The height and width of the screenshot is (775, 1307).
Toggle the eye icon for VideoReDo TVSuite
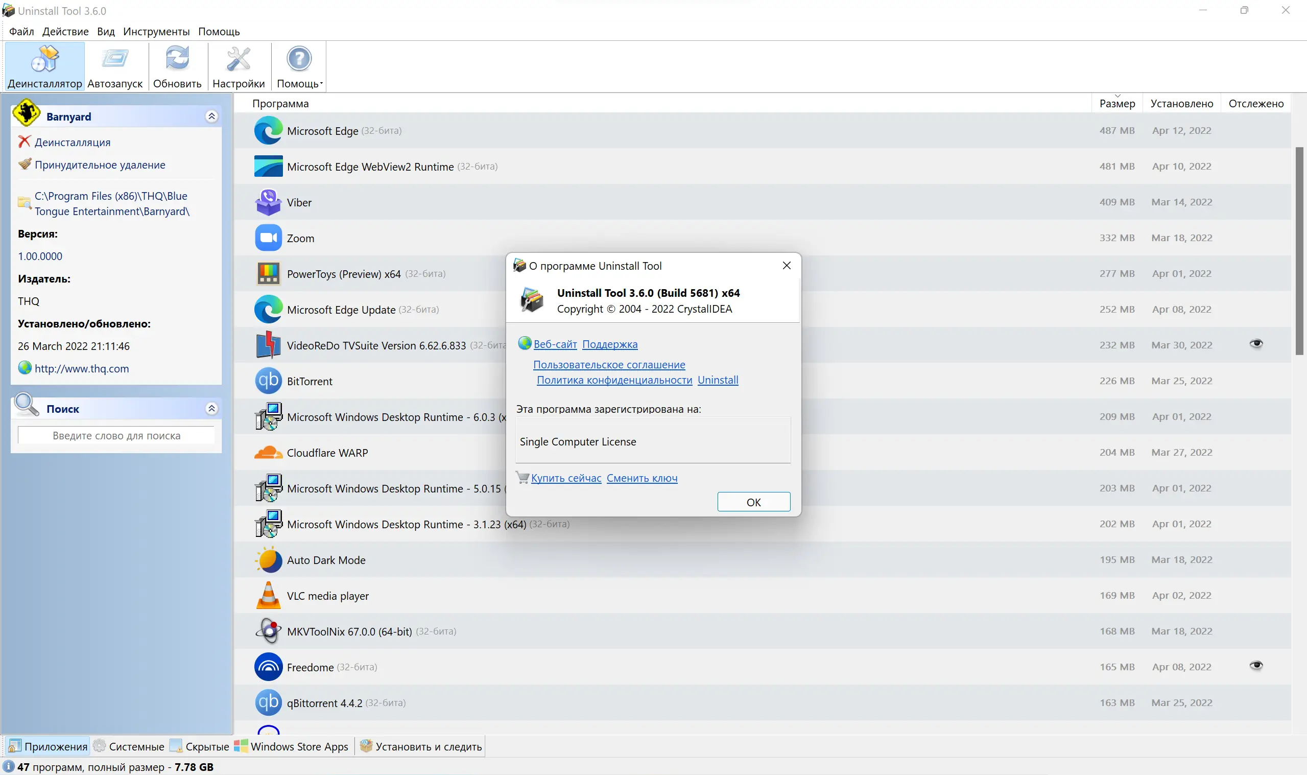coord(1256,344)
